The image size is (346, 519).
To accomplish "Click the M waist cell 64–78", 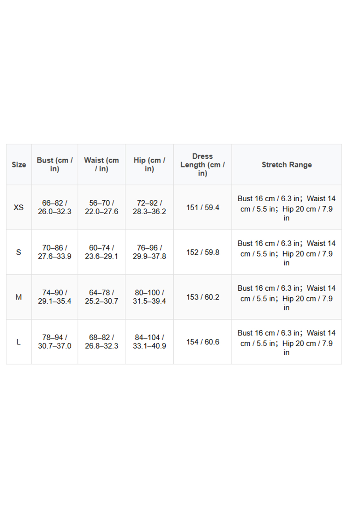I will click(101, 297).
